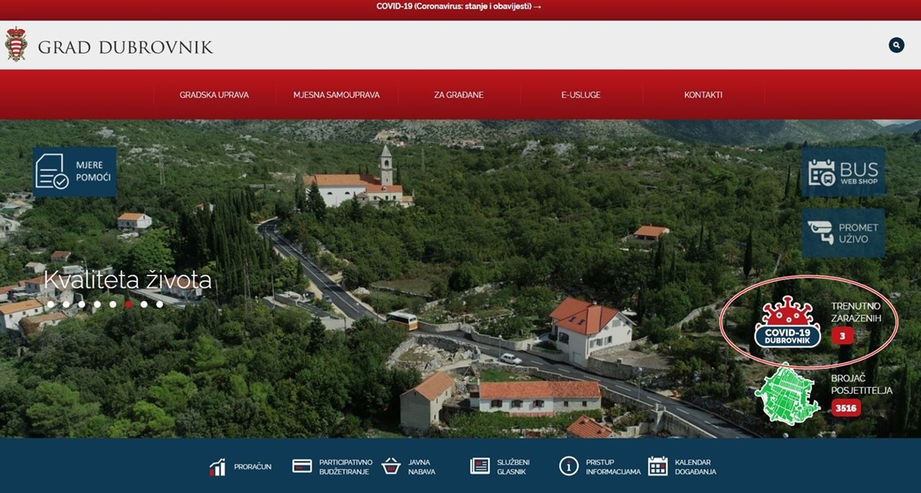Click the green visitor counter map icon
This screenshot has height=493, width=921.
(x=787, y=394)
